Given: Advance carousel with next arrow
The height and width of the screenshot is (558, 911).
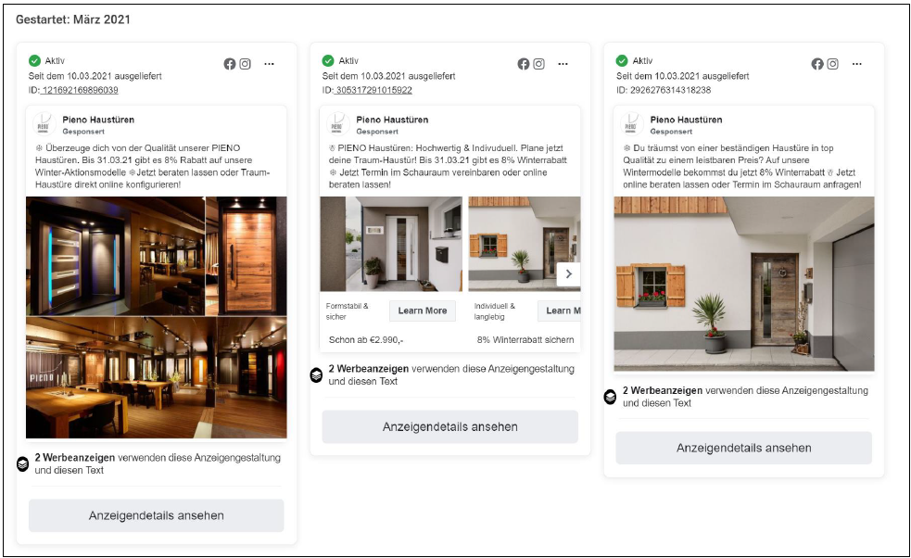Looking at the screenshot, I should coord(568,273).
